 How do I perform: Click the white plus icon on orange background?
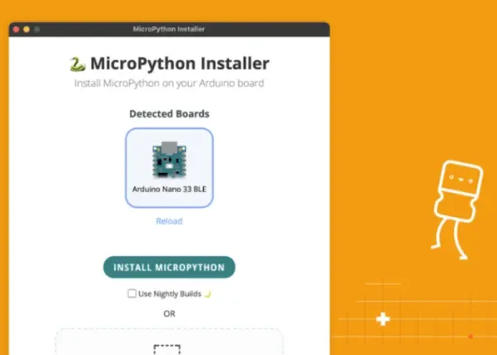pyautogui.click(x=383, y=319)
